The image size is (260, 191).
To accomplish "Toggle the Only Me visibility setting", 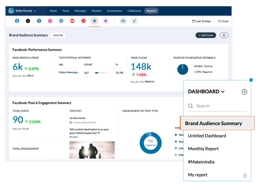I will pyautogui.click(x=58, y=35).
